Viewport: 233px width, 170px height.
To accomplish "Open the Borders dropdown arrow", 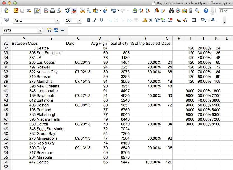I will tap(199, 20).
